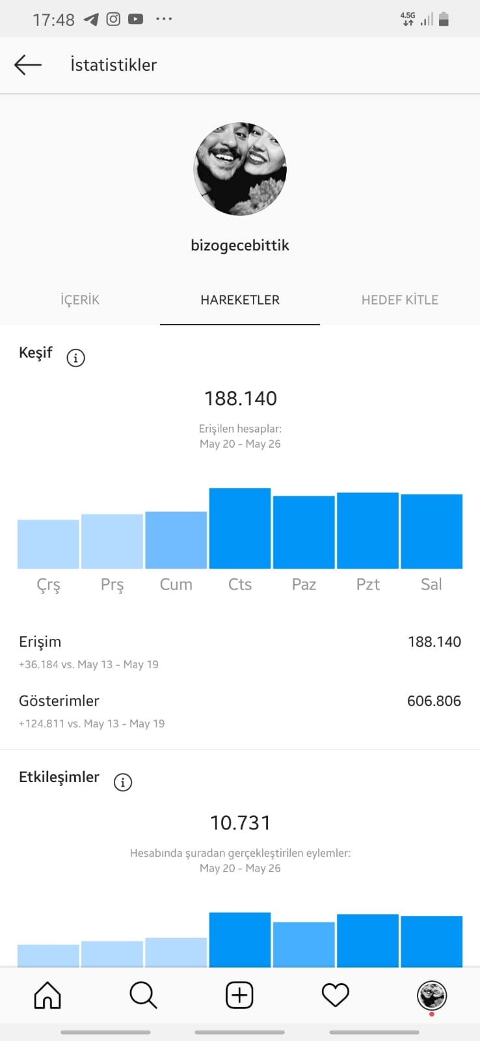Tap the back arrow icon
The width and height of the screenshot is (480, 1041).
tap(28, 64)
